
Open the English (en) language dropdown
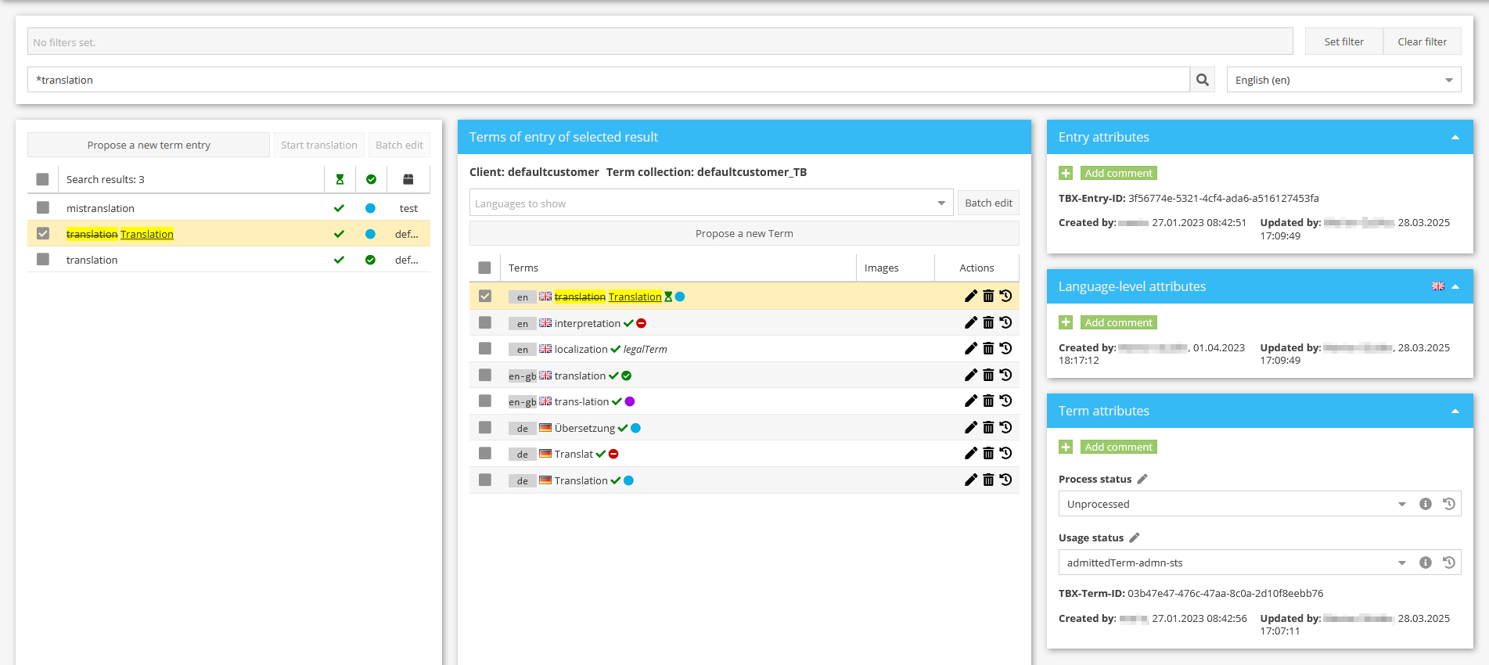click(x=1343, y=80)
